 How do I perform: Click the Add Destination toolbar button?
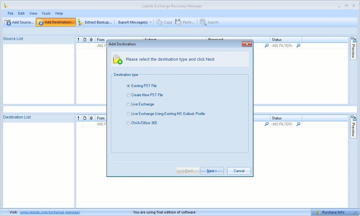pos(56,22)
